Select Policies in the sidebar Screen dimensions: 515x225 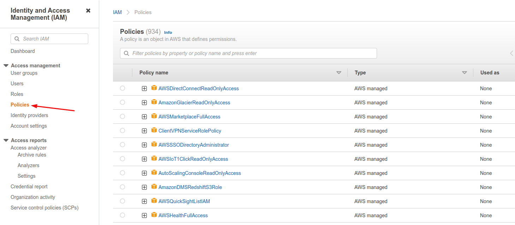click(x=20, y=105)
